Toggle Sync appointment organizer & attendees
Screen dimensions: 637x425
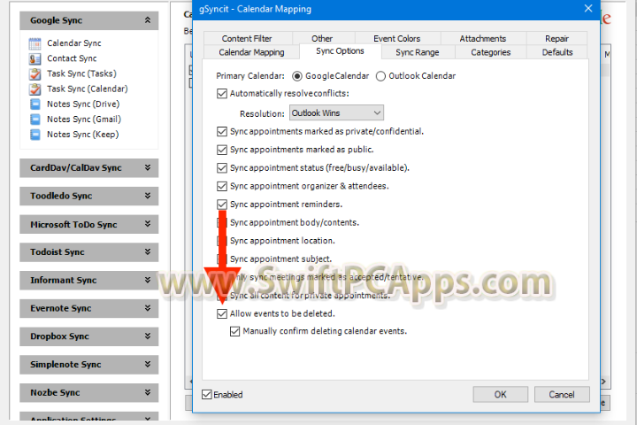pos(222,186)
